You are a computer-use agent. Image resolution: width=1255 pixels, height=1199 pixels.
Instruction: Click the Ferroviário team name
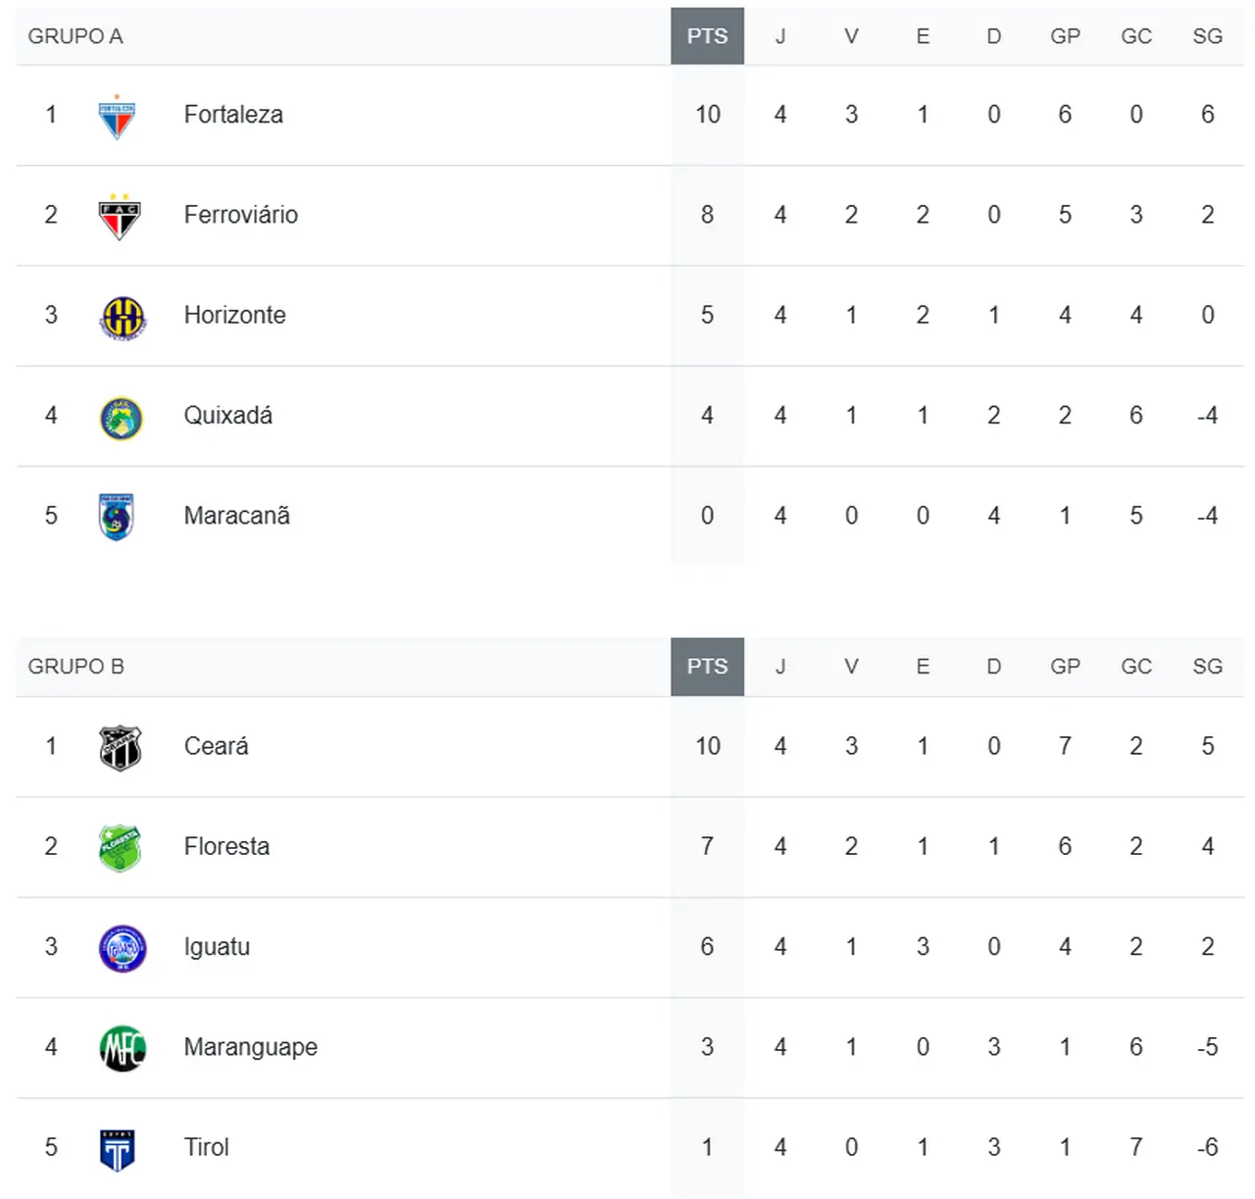click(x=240, y=215)
